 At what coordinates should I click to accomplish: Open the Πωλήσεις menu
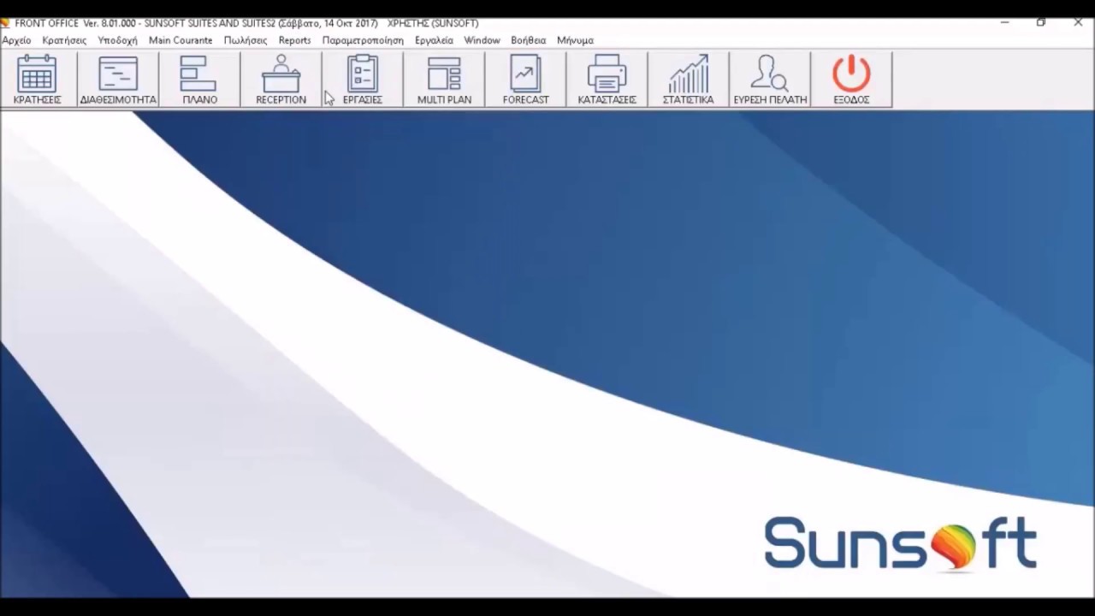coord(246,40)
